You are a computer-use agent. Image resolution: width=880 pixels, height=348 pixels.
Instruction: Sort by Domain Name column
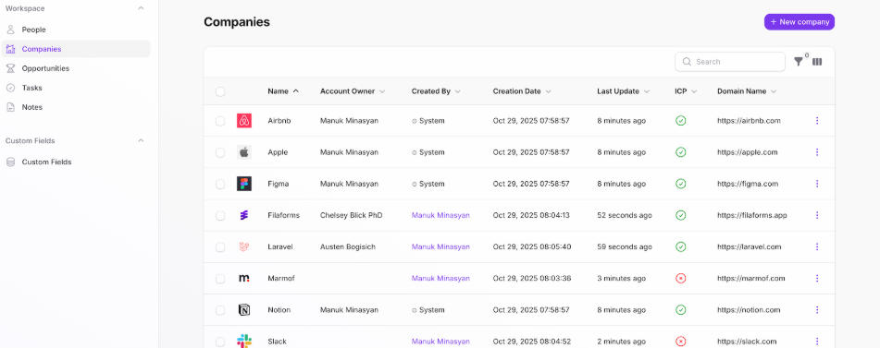(747, 91)
